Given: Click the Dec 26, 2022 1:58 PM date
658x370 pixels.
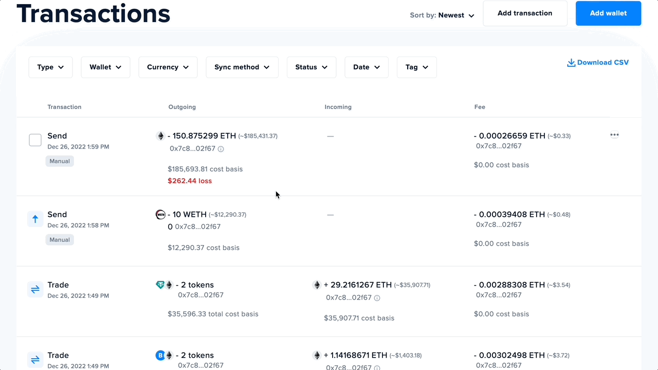Looking at the screenshot, I should (x=78, y=226).
